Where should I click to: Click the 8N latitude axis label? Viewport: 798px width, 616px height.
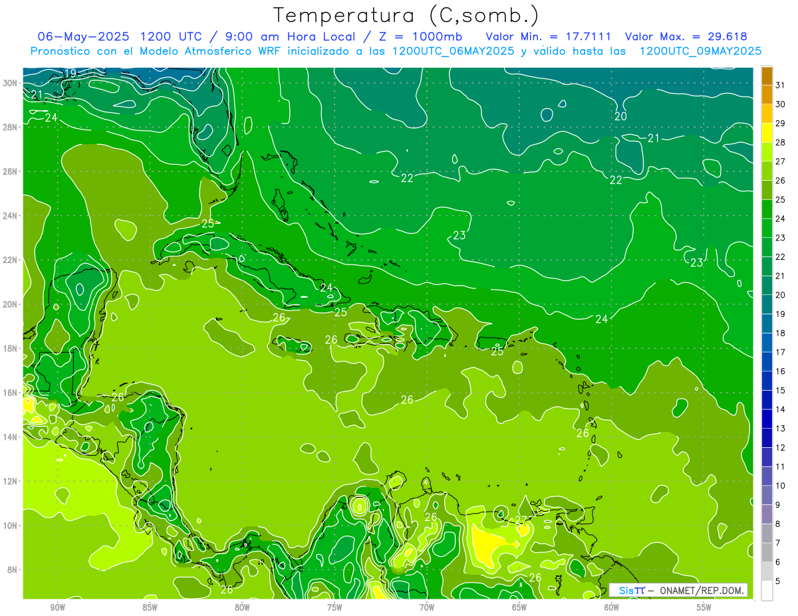[x=12, y=569]
